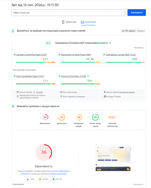151x188 pixels.
Task: Click the large Ефективність gauge showing 36
Action: coord(44,152)
